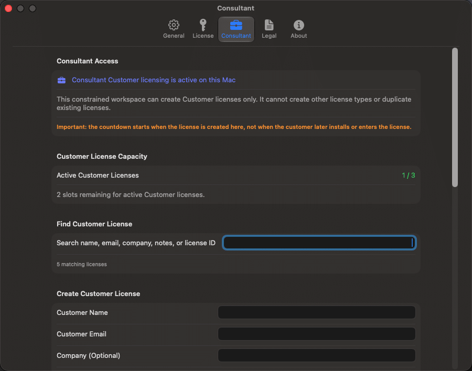
Task: Close the Consultant window with red button
Action: (x=8, y=8)
